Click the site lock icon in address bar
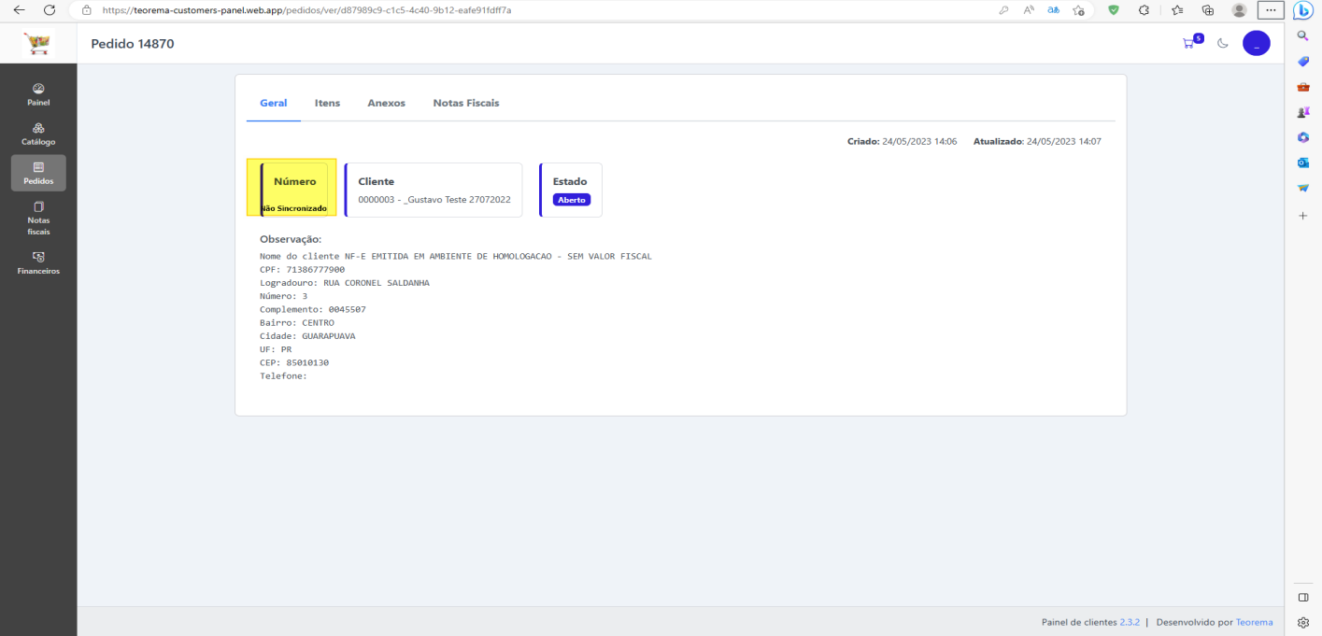 point(87,10)
